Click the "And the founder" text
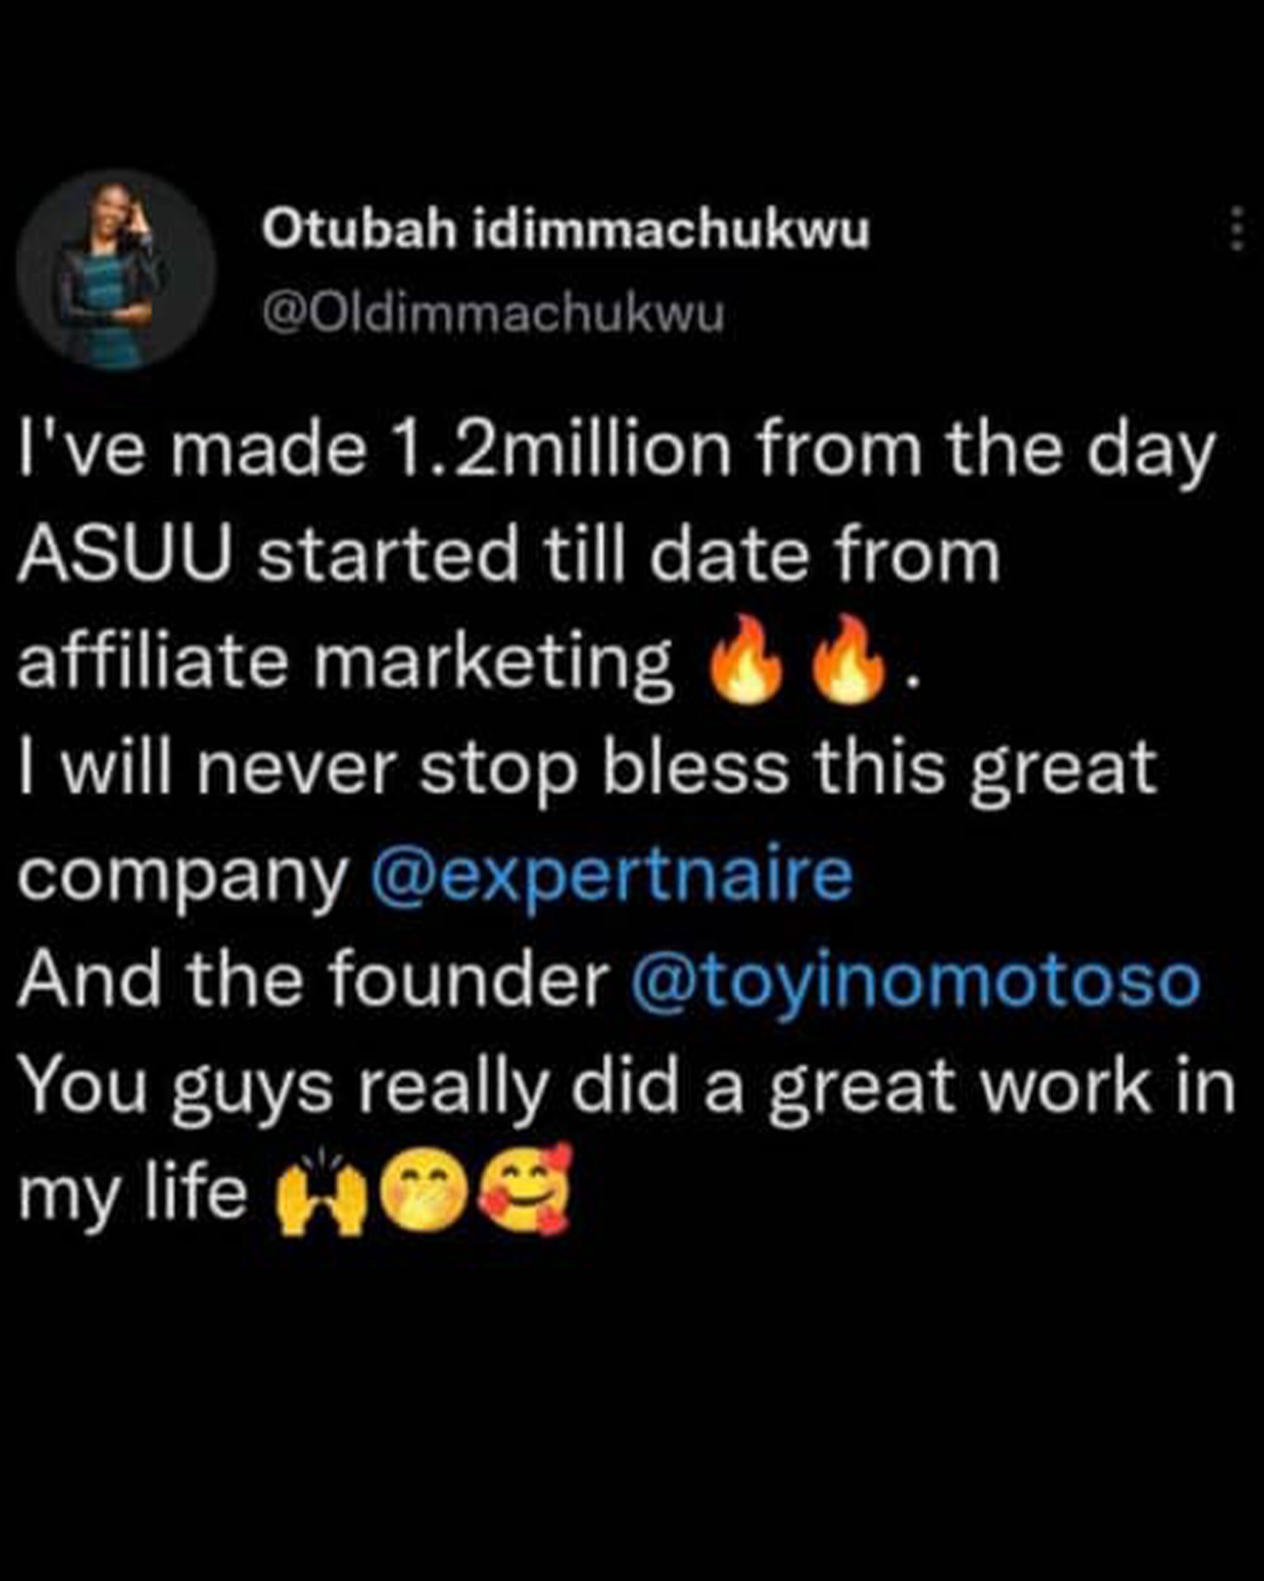Viewport: 1264px width, 1581px height. point(314,979)
